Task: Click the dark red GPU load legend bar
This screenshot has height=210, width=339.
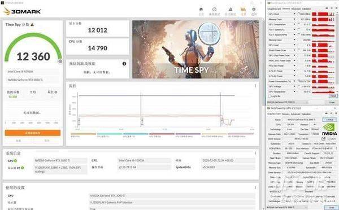Action: [162, 134]
